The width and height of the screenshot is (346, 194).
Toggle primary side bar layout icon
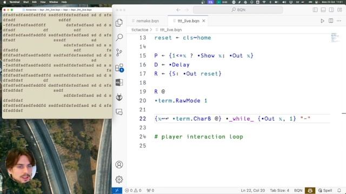click(315, 10)
